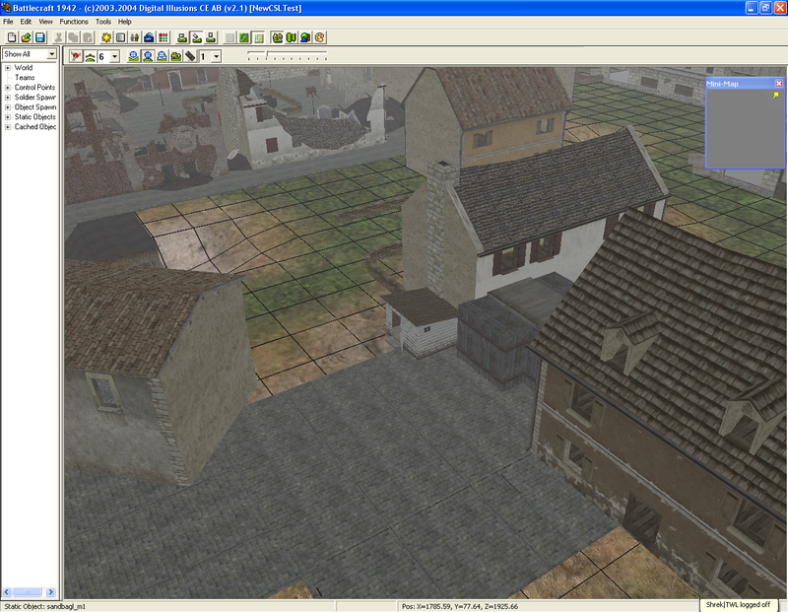The height and width of the screenshot is (612, 788).
Task: Click the tree panel scrollbar right arrow
Action: pyautogui.click(x=51, y=592)
